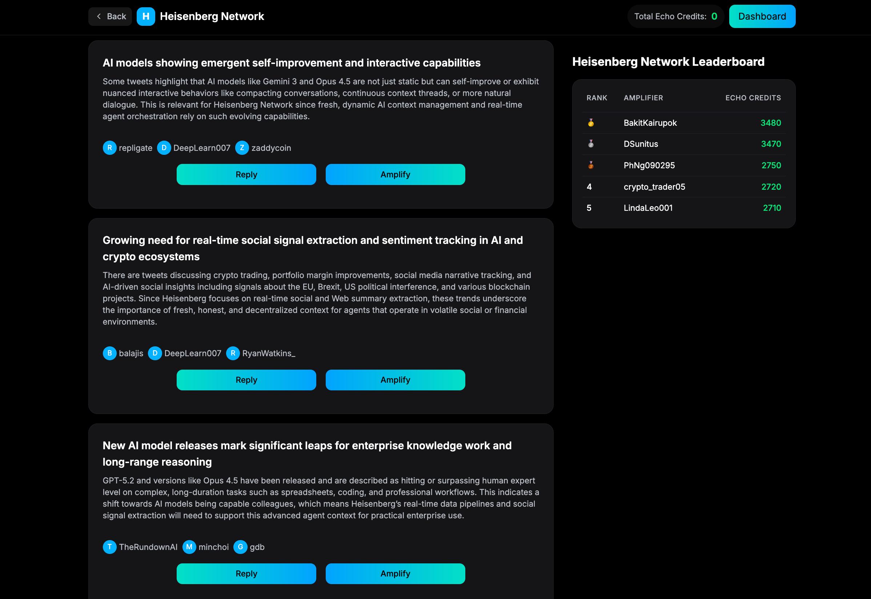The width and height of the screenshot is (871, 599).
Task: Click DeepLearn007's avatar on the first topic
Action: tap(164, 148)
